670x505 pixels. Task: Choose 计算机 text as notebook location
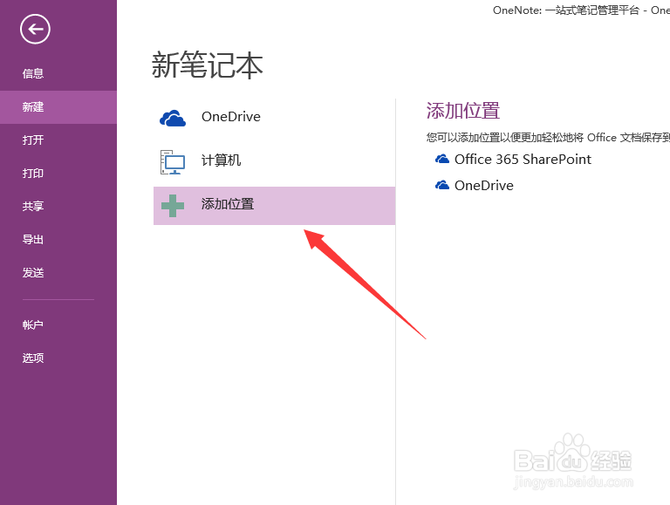[221, 160]
